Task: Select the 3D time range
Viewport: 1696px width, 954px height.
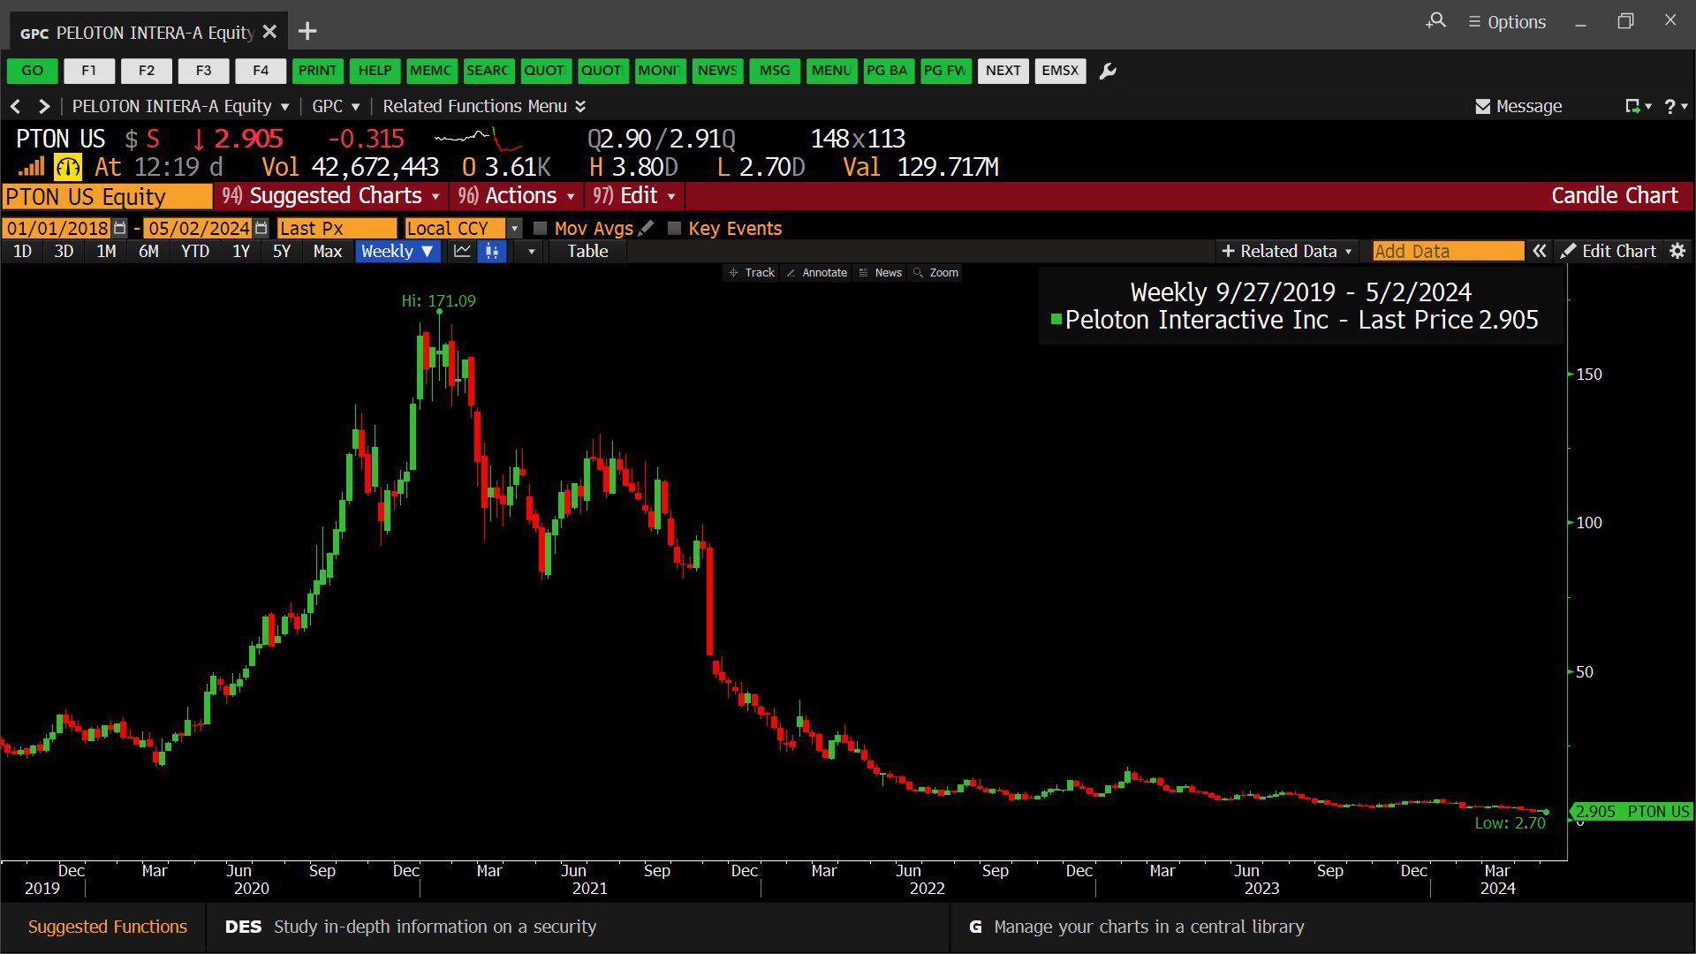Action: pos(64,252)
